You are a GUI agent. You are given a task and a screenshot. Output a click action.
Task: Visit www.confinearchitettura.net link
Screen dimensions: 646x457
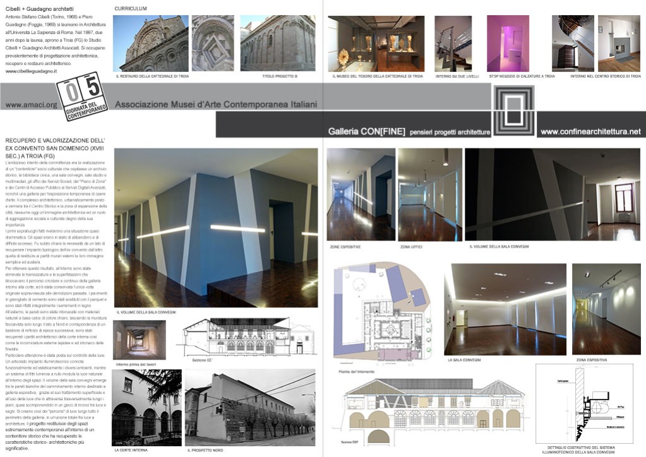coord(590,131)
